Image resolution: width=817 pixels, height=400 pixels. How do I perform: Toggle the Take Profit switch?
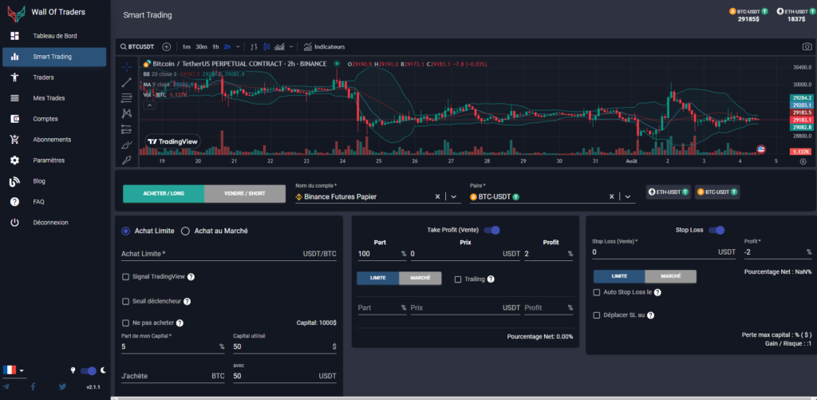[x=491, y=230]
